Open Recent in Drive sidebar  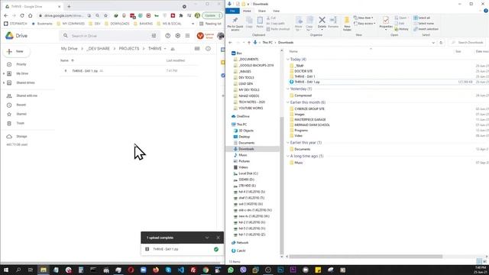21,105
